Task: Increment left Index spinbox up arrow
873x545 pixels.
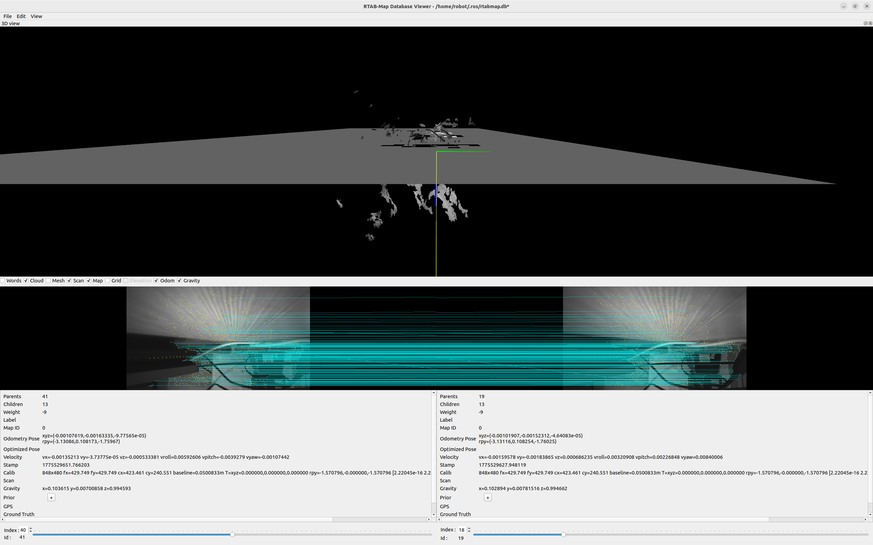Action: click(31, 528)
